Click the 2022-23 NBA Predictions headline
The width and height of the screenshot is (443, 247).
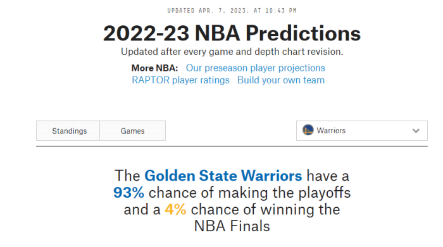232,33
